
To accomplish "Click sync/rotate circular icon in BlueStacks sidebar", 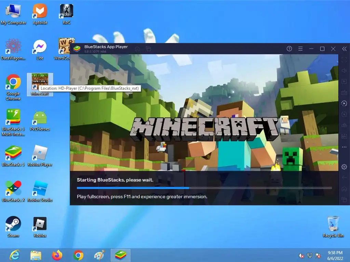I will 344,114.
